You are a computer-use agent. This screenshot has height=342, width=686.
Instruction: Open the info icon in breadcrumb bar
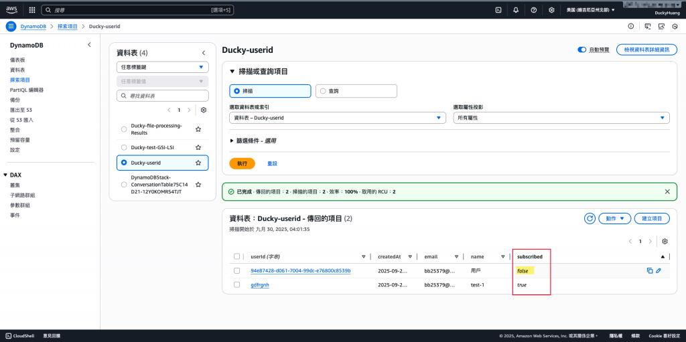click(630, 26)
